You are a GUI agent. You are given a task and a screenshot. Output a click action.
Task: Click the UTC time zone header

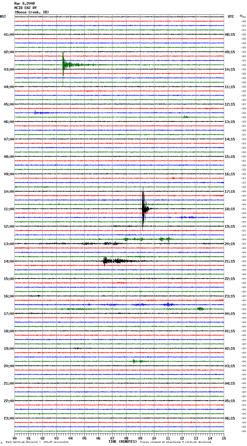click(x=231, y=17)
